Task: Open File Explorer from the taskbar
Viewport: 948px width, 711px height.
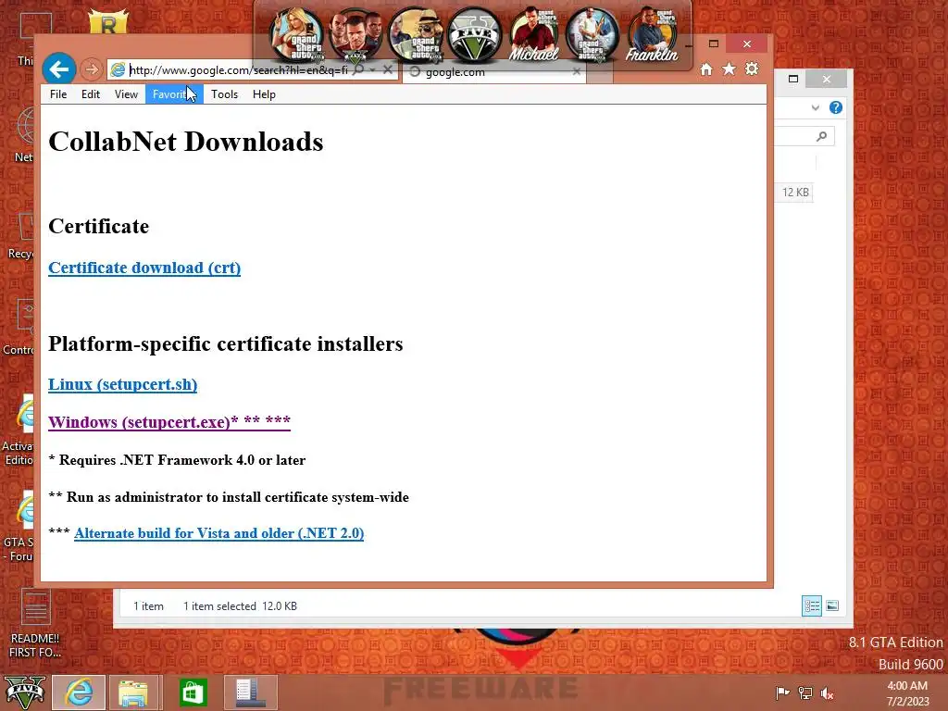Action: tap(133, 692)
